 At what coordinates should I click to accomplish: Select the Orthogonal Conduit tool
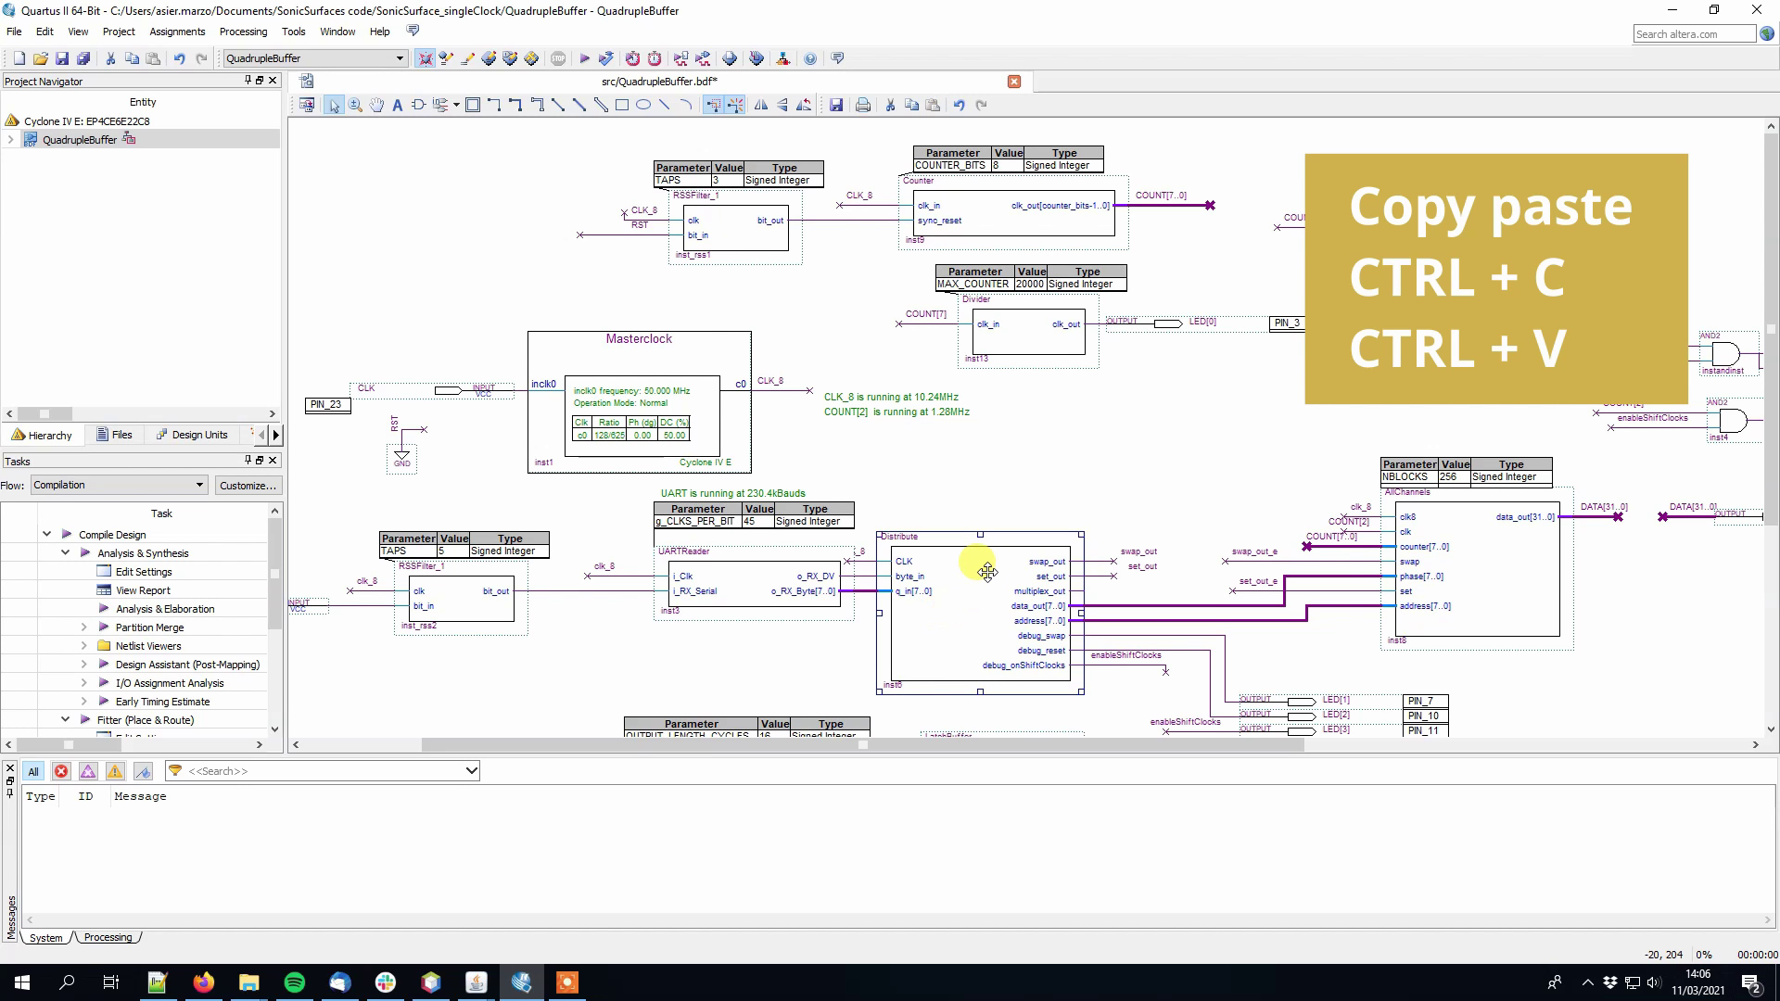point(537,106)
